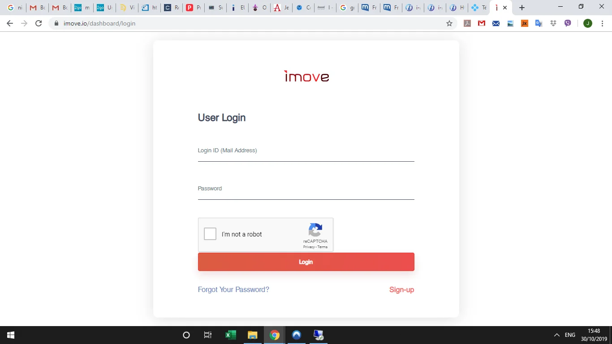Click the ENG language indicator
The width and height of the screenshot is (612, 344).
click(x=570, y=335)
